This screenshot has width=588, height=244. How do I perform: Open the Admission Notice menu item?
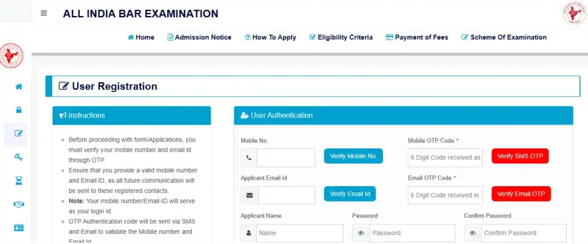pos(199,37)
